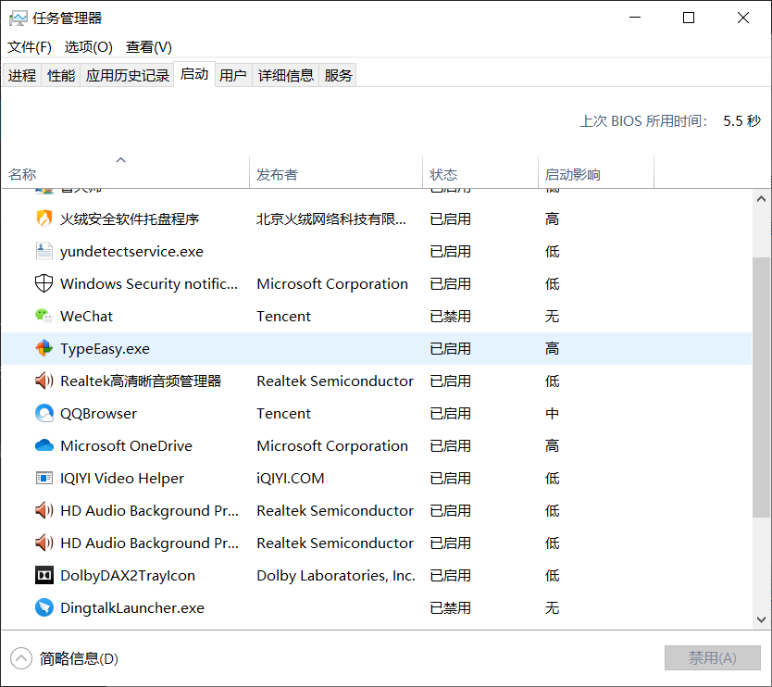Click the 5.5 秒 BIOS time value
Screen dimensions: 772x687
pos(741,120)
